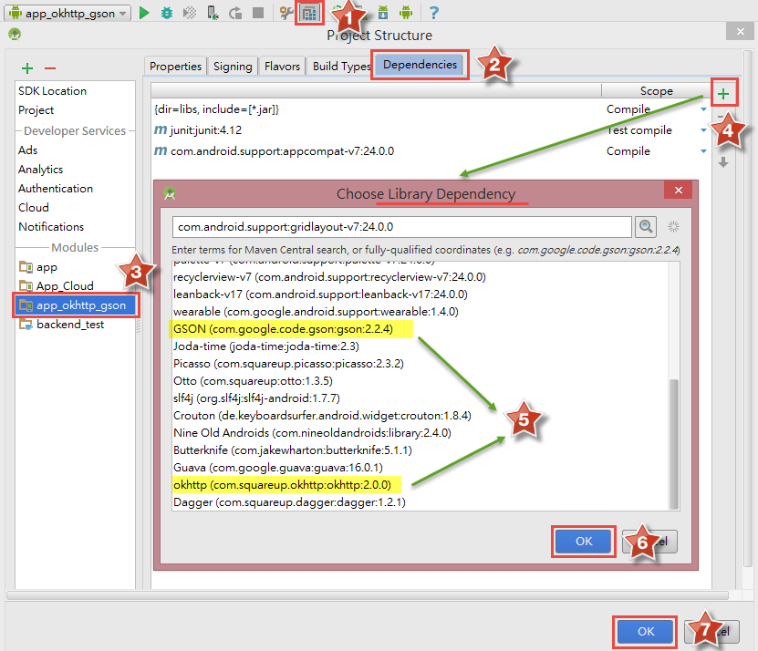Open Android Device Monitor icon
This screenshot has width=758, height=651.
pyautogui.click(x=406, y=13)
